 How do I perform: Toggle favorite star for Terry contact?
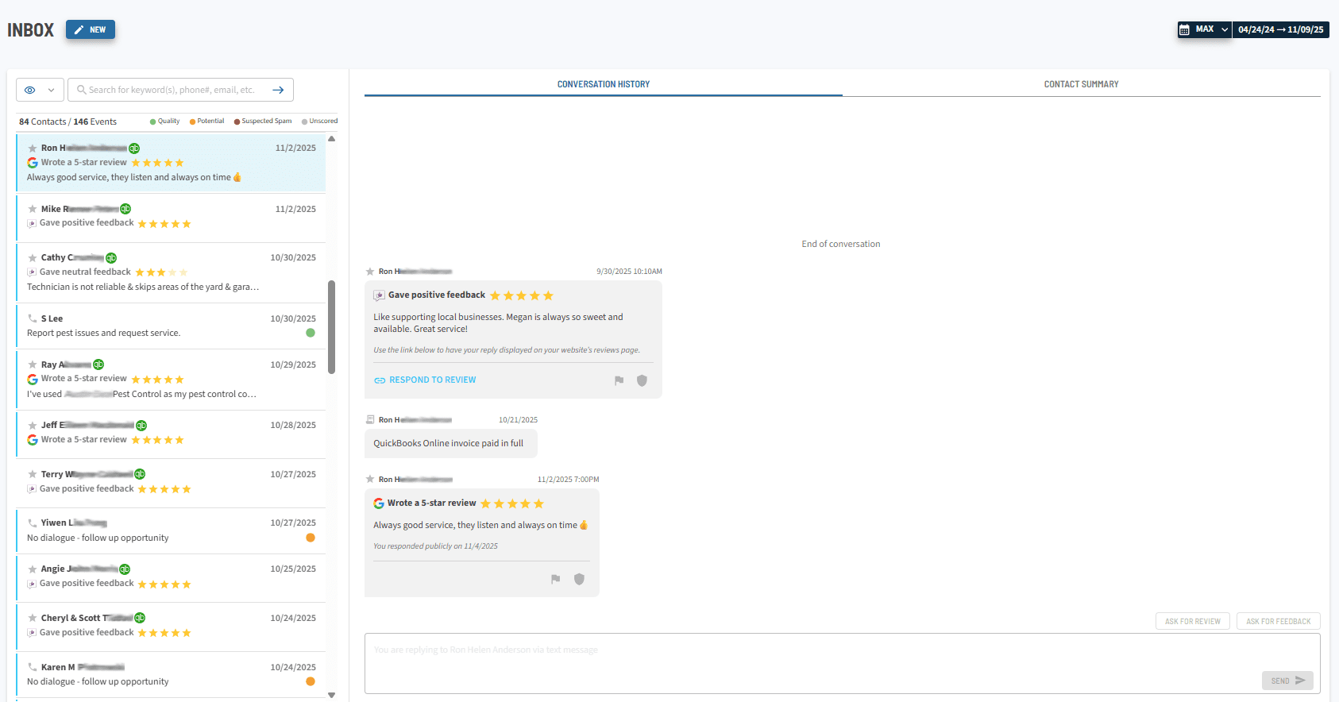tap(33, 475)
